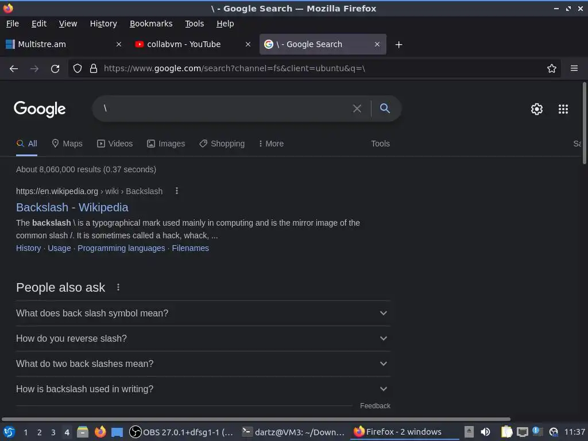Open the taskbar start menu icon
Viewport: 588px width, 441px height.
click(x=9, y=432)
